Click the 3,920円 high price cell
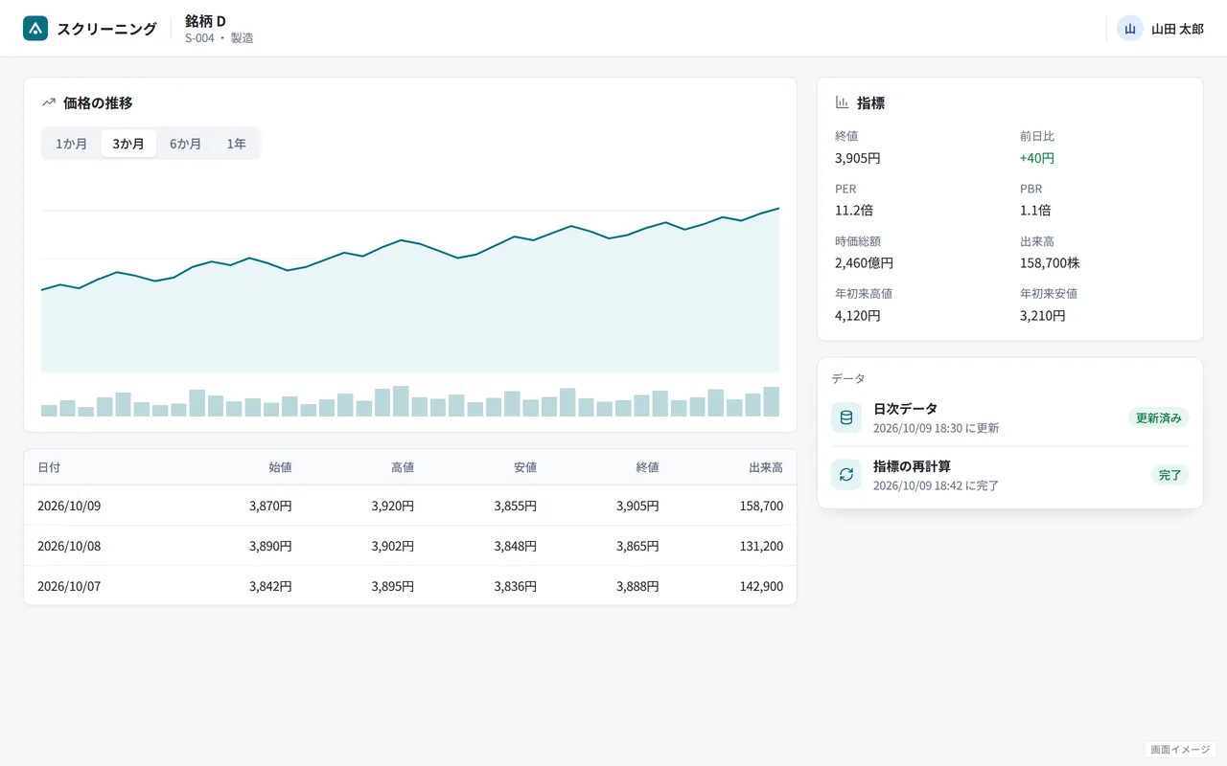The width and height of the screenshot is (1227, 766). click(x=393, y=506)
